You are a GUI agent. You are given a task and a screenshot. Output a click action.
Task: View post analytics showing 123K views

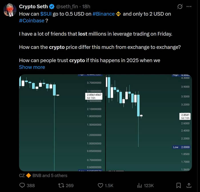[x=140, y=185]
